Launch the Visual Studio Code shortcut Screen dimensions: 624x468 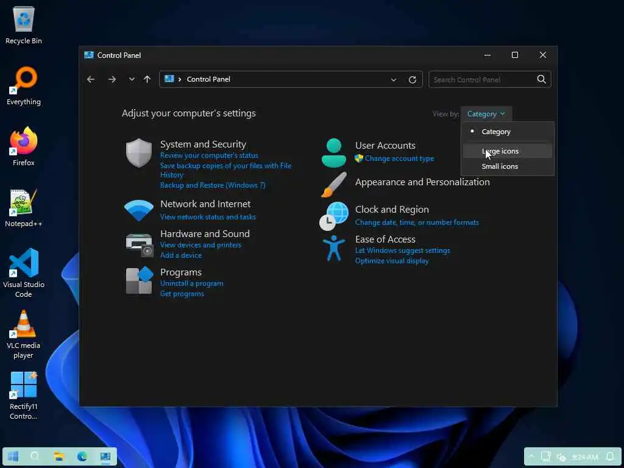(x=24, y=273)
